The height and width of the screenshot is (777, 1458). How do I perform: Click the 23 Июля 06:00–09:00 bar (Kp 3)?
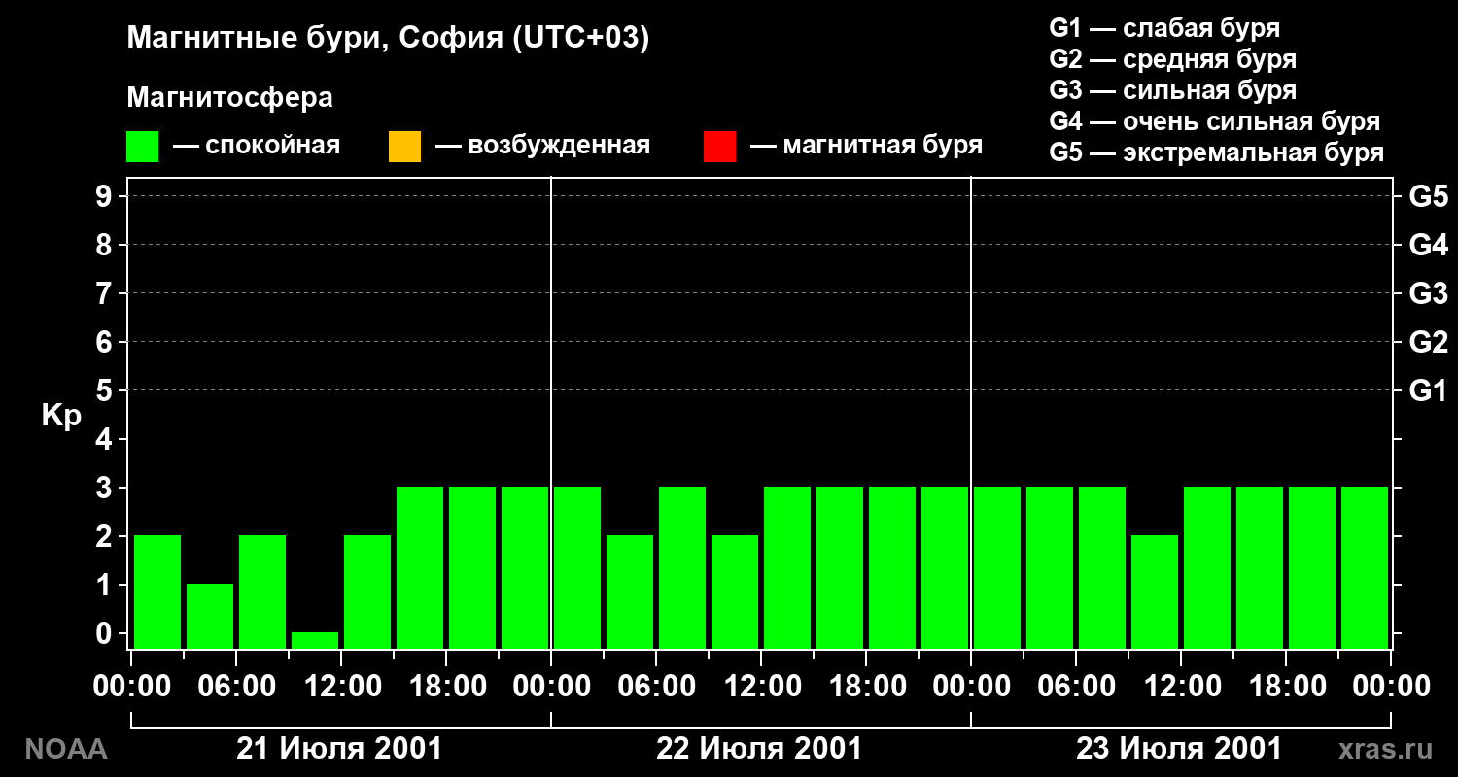coord(1102,567)
